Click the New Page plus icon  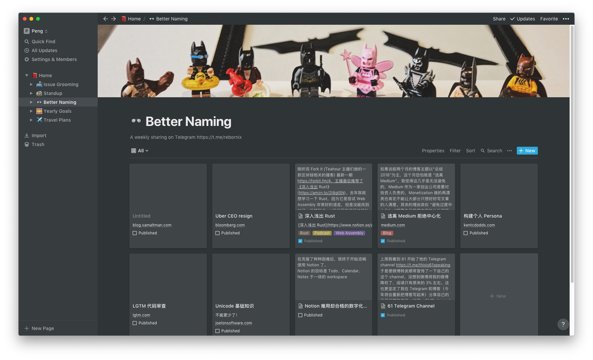(x=27, y=328)
